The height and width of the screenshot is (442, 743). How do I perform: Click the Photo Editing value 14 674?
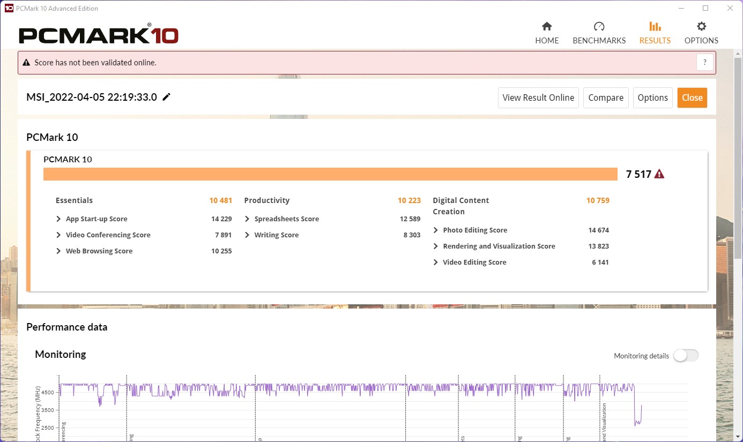(x=599, y=230)
